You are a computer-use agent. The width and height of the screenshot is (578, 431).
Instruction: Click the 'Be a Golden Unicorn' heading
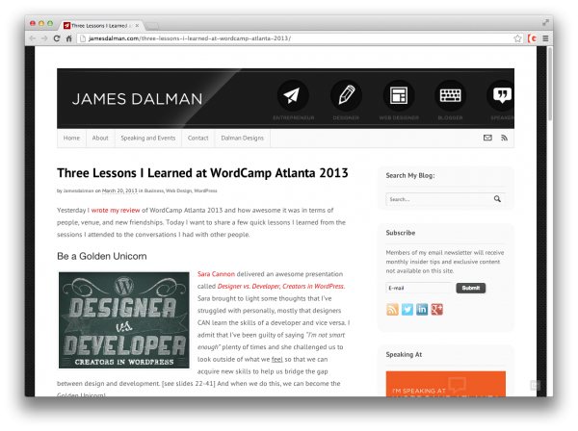[102, 256]
